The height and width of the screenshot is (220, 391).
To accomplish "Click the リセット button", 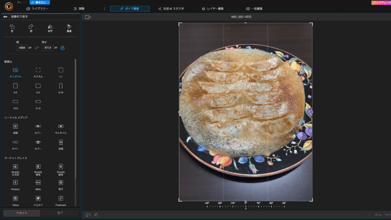I will click(x=22, y=213).
